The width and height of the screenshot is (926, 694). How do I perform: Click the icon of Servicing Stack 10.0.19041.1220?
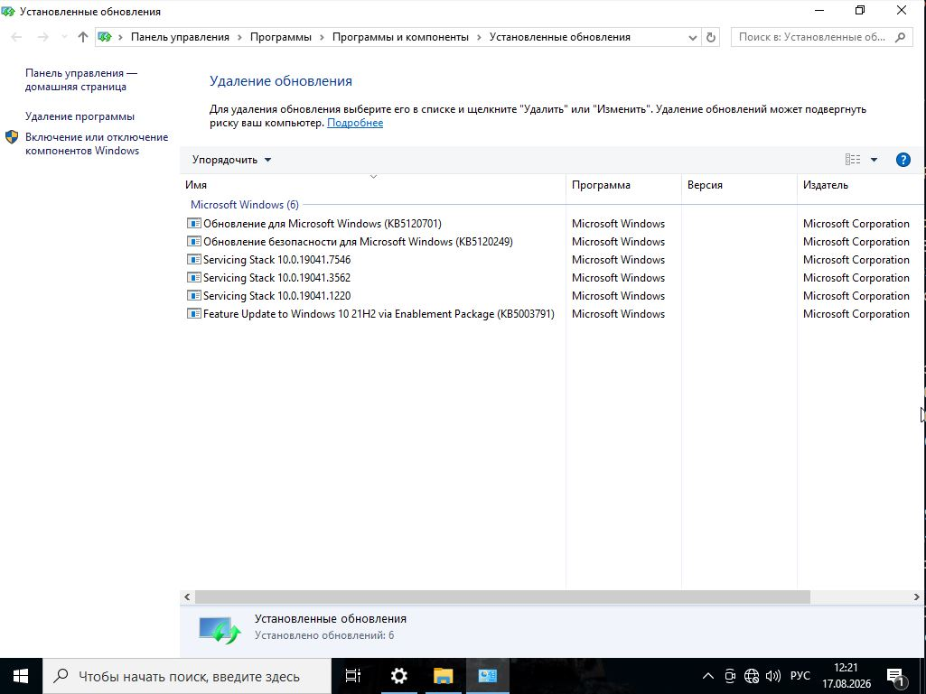click(193, 295)
